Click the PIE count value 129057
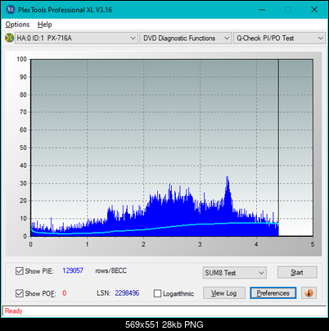Screen dimensions: 329x331 (73, 270)
